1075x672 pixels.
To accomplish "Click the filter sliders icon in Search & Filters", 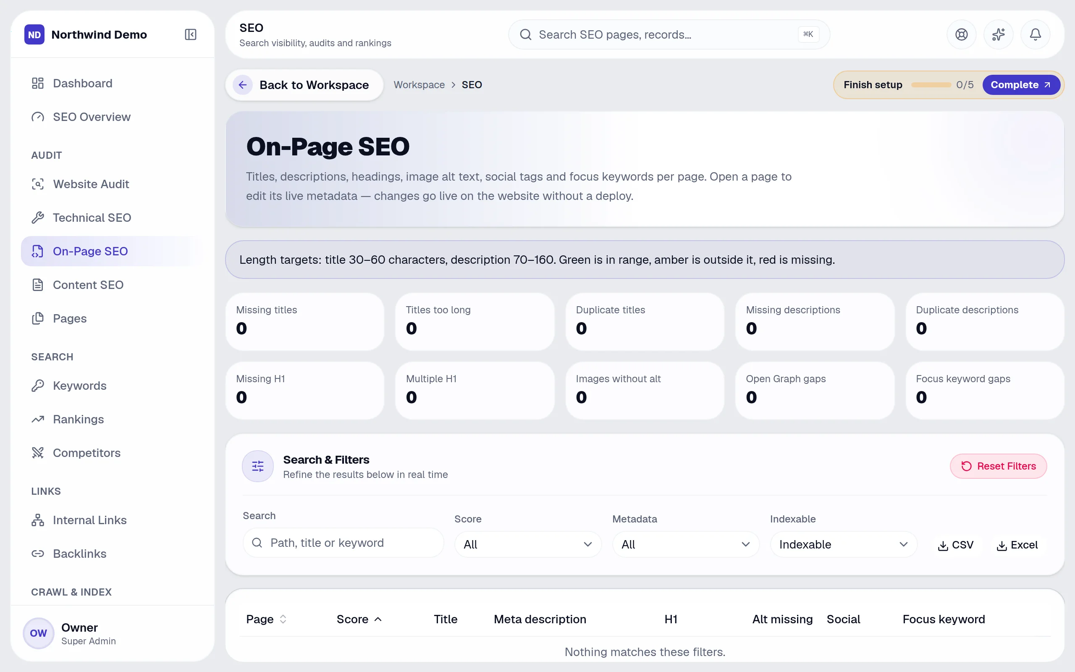I will point(258,466).
